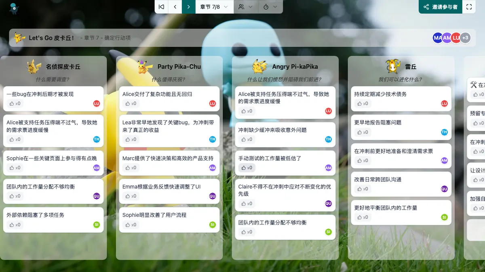The width and height of the screenshot is (485, 272).
Task: Click the skip to first chapter icon
Action: 161,7
